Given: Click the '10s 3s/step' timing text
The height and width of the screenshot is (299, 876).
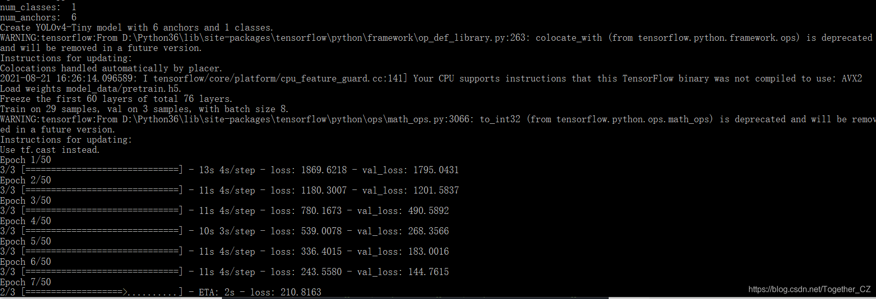Looking at the screenshot, I should (x=227, y=231).
